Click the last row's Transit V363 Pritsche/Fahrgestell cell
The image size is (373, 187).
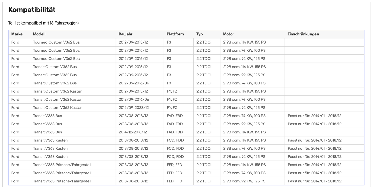coord(62,181)
